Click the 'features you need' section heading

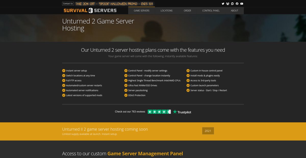(153, 50)
